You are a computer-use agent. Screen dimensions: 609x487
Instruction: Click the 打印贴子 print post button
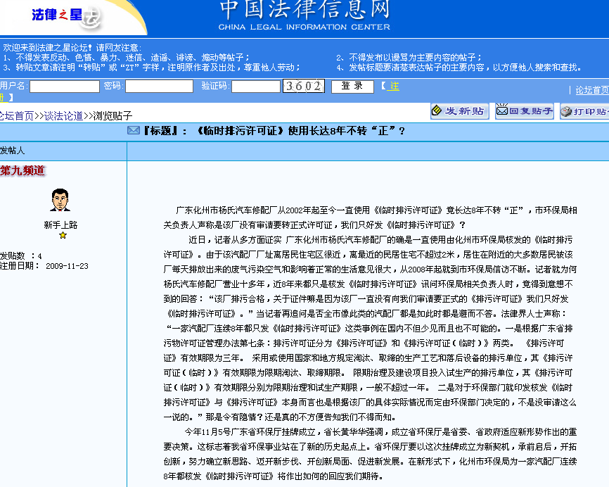pyautogui.click(x=585, y=111)
